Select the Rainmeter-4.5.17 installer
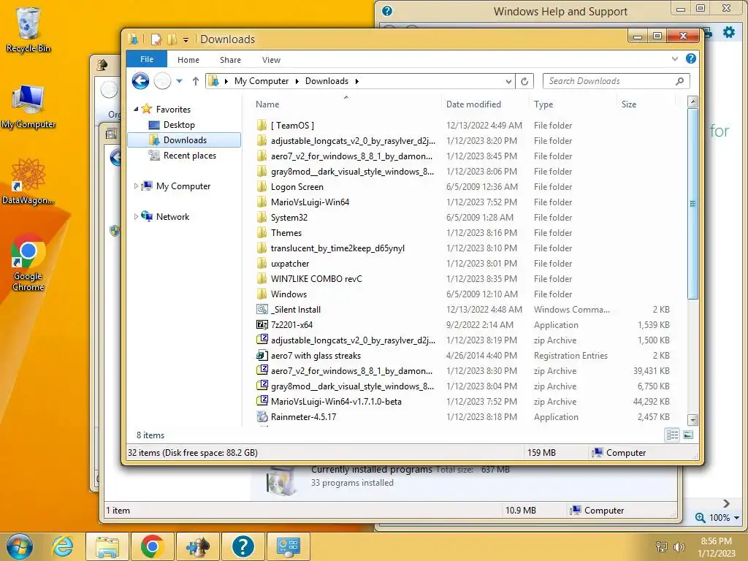Image resolution: width=748 pixels, height=561 pixels. point(303,417)
